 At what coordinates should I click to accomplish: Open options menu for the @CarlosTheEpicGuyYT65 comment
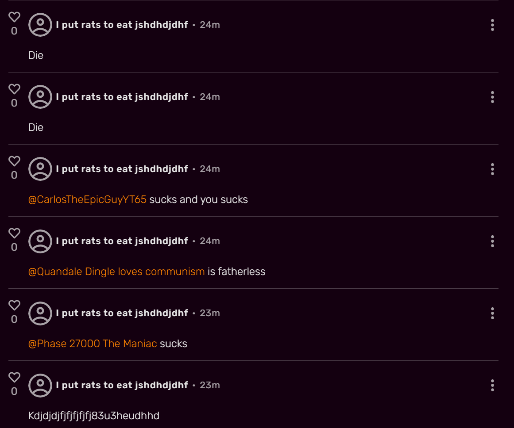492,169
